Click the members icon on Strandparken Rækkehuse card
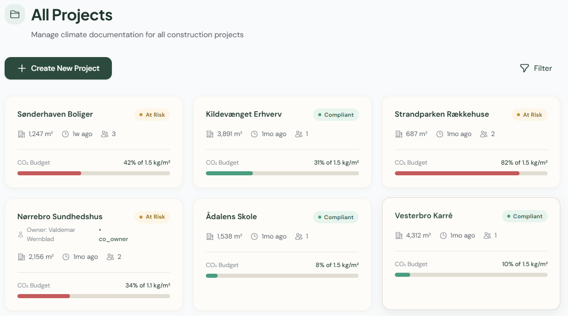 [483, 134]
